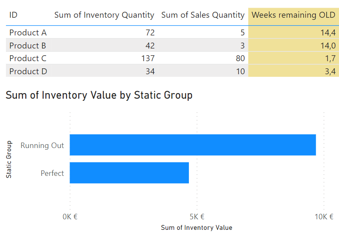Select Weeks remaining OLD column header

[293, 15]
